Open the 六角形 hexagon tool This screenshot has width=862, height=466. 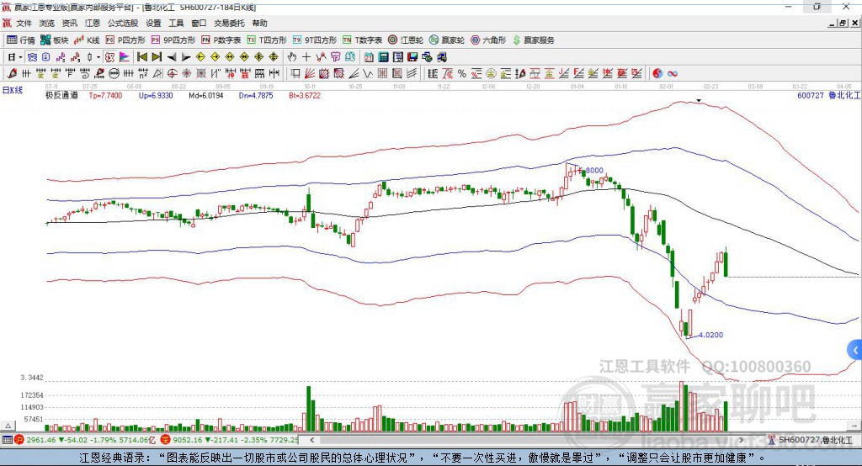point(488,40)
